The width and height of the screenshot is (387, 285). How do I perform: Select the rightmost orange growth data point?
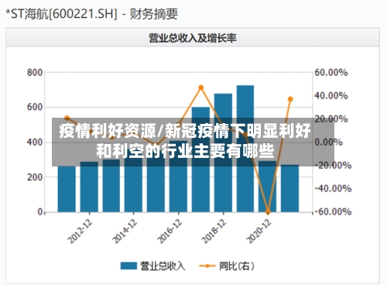pos(290,99)
